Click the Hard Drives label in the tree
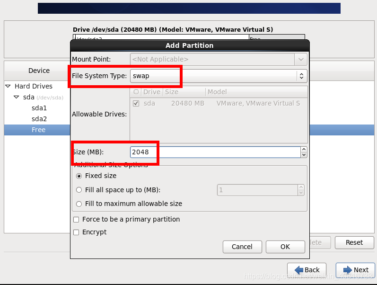 [x=34, y=86]
